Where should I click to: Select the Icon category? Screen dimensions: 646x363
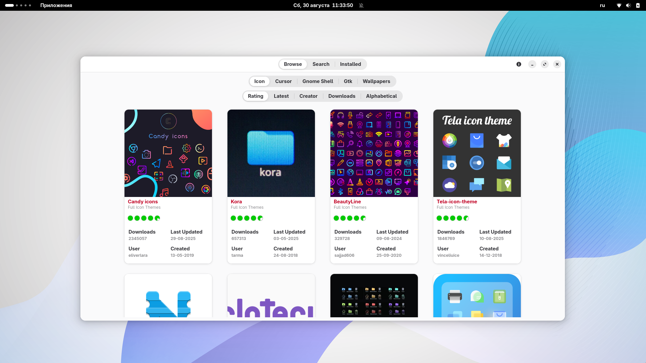pos(259,81)
